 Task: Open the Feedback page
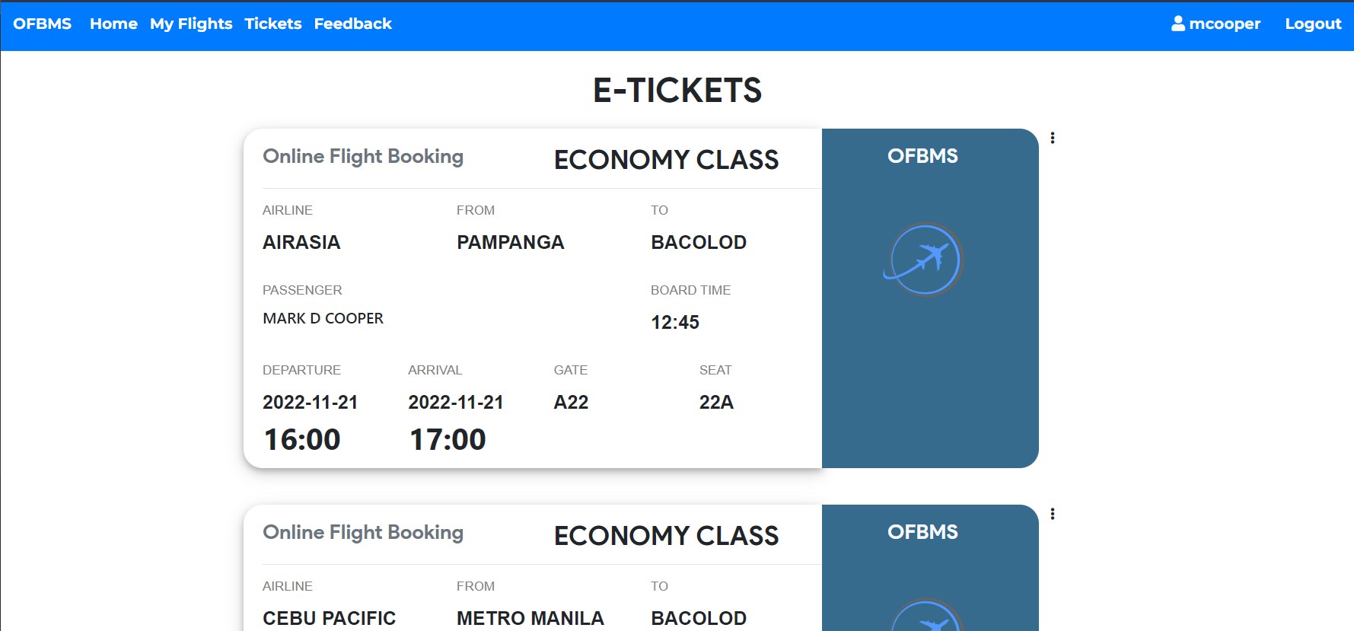(352, 24)
